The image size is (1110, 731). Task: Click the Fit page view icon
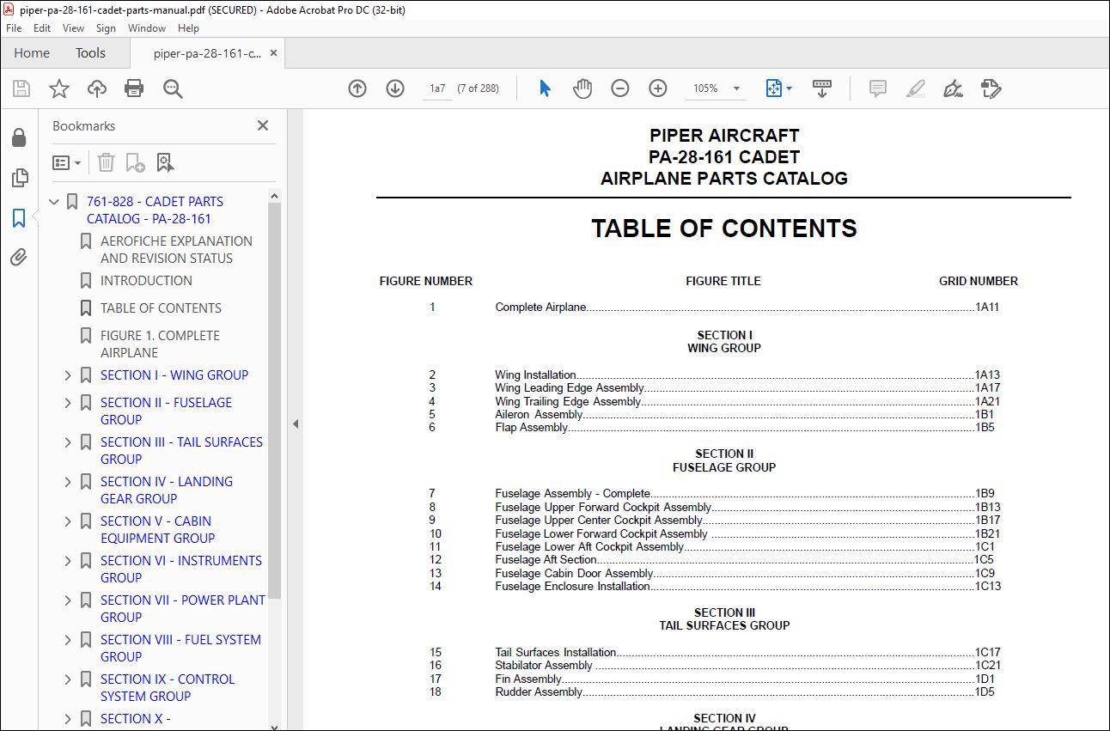773,88
